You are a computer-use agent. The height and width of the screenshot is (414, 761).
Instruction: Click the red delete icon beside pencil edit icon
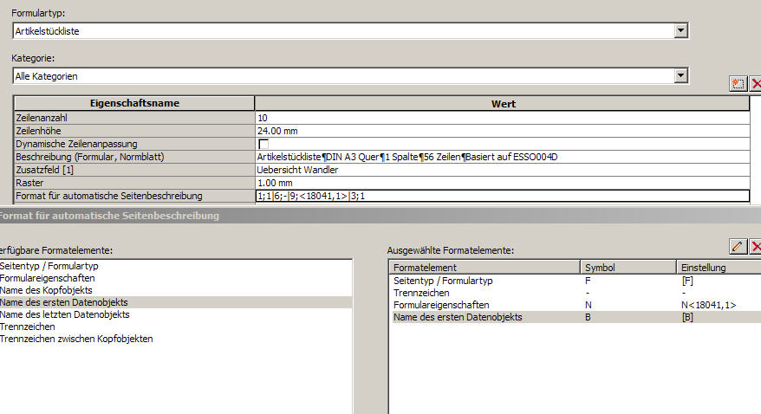tap(755, 246)
